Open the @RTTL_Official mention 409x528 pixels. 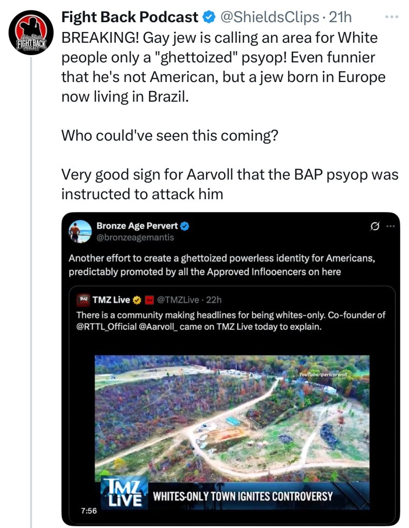(106, 326)
